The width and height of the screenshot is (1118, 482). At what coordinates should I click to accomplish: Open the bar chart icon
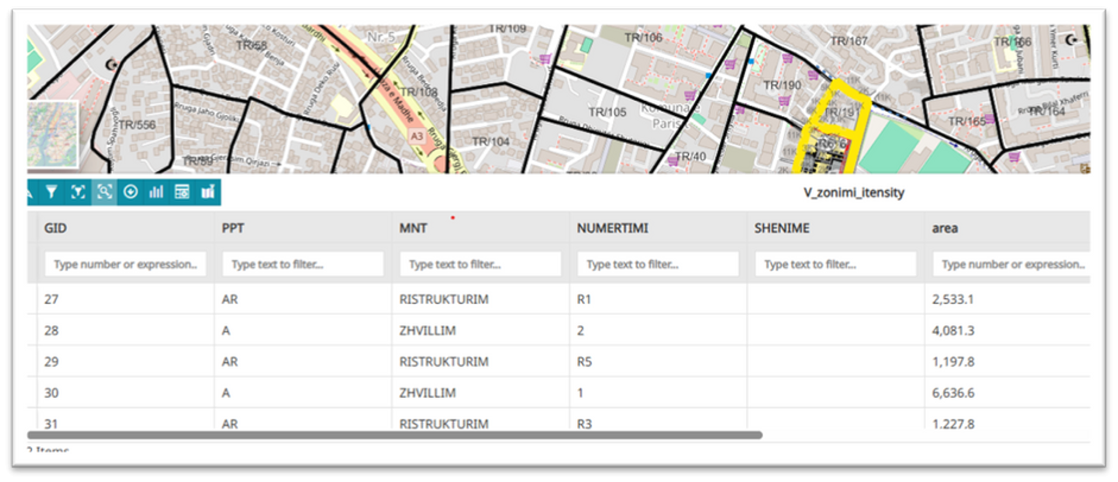pyautogui.click(x=156, y=192)
